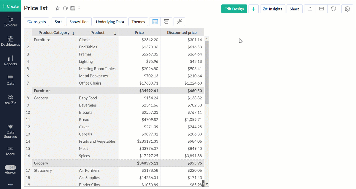The height and width of the screenshot is (189, 356).
Task: Click sort arrow on Product column
Action: pos(115,34)
